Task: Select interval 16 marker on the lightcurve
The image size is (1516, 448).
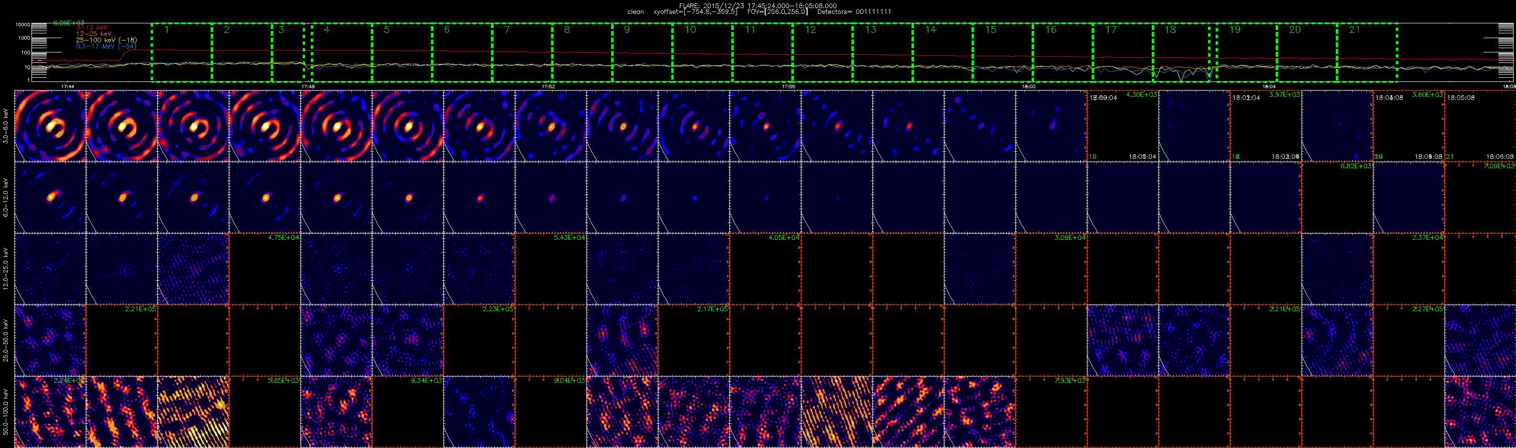Action: pyautogui.click(x=1051, y=30)
